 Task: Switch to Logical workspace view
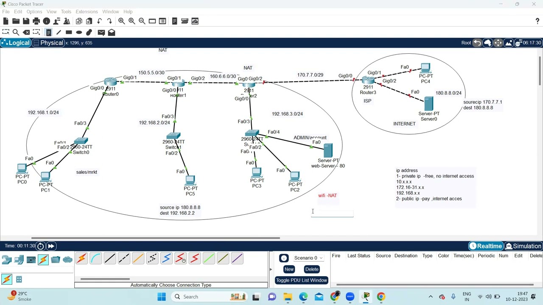pyautogui.click(x=15, y=43)
